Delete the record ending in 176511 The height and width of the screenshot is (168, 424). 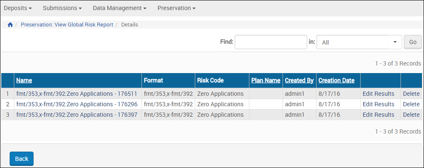[411, 94]
